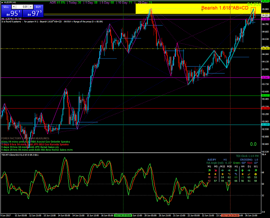270x218 pixels.
Task: Click the 'CROSSING: 1.0' readout
Action: coord(249,160)
